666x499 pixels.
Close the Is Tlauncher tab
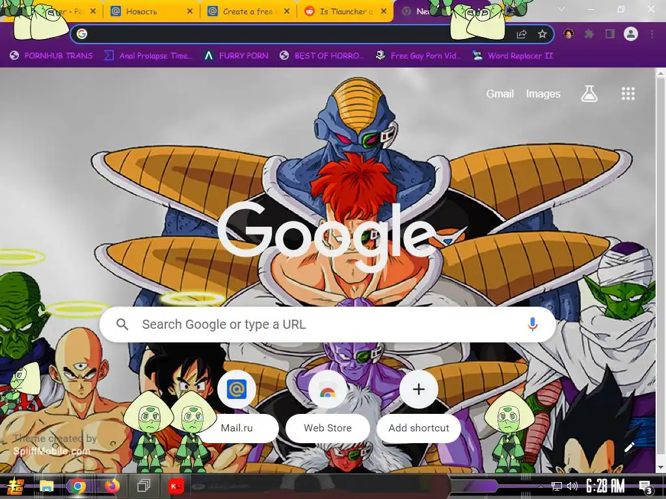(x=384, y=12)
